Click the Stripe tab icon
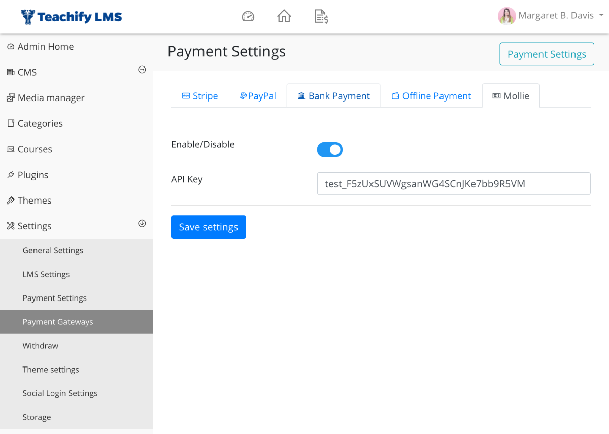Viewport: 609px width, 434px height. tap(186, 95)
